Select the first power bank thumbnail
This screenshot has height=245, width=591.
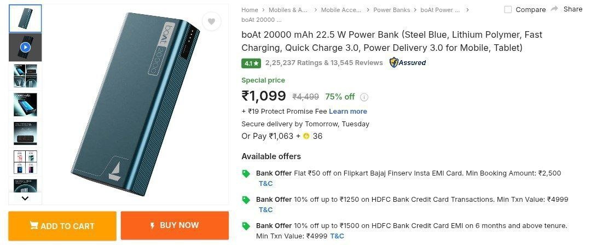[x=25, y=19]
